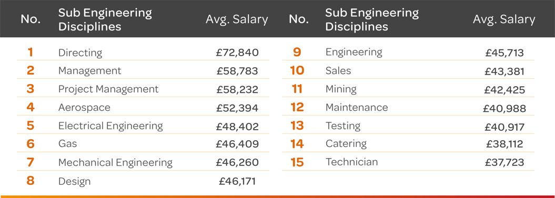Click the Project Management entry
The image size is (555, 198).
click(x=108, y=89)
